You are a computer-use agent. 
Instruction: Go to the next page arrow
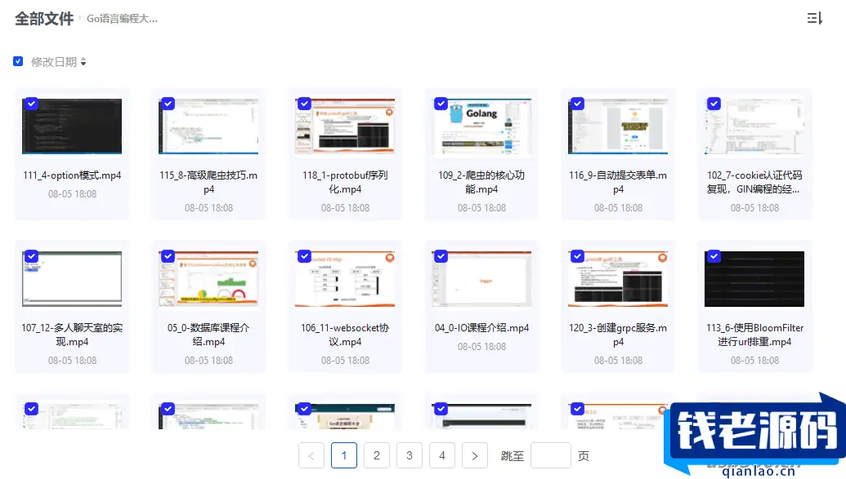click(x=475, y=456)
